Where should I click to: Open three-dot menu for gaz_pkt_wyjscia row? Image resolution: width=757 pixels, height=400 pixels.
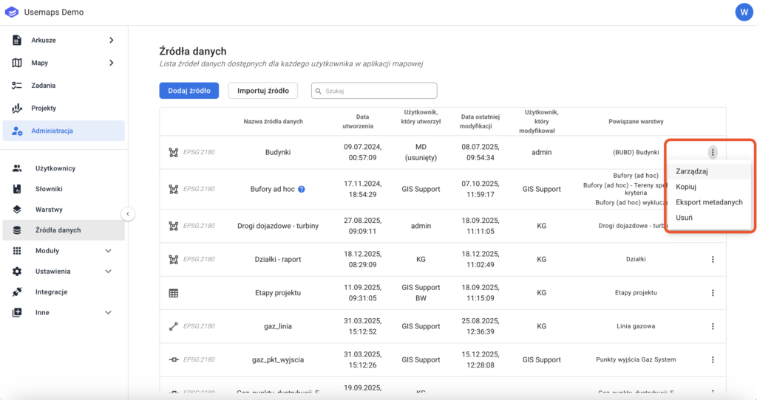[x=713, y=360]
